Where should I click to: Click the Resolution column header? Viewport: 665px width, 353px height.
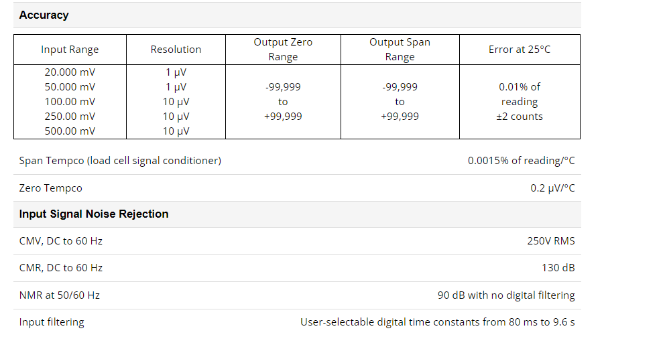point(176,50)
